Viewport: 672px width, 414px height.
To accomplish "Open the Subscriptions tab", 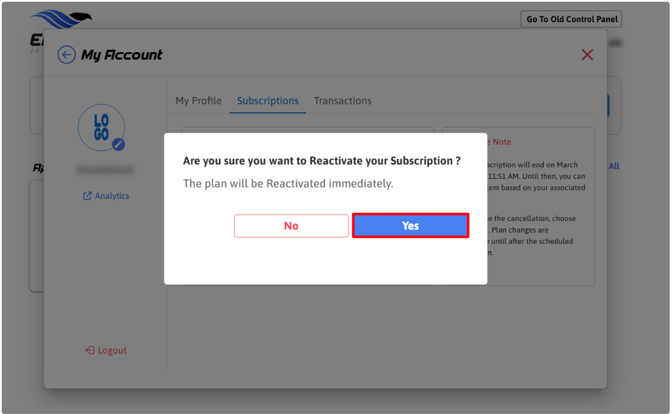I will click(268, 101).
